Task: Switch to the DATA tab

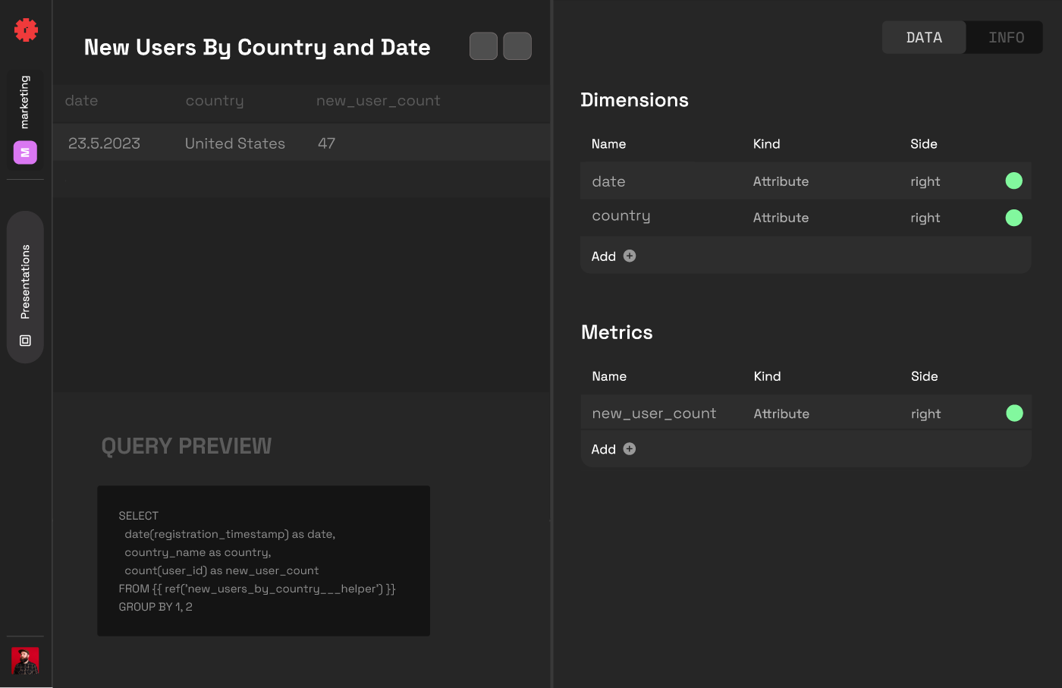Action: (x=924, y=36)
